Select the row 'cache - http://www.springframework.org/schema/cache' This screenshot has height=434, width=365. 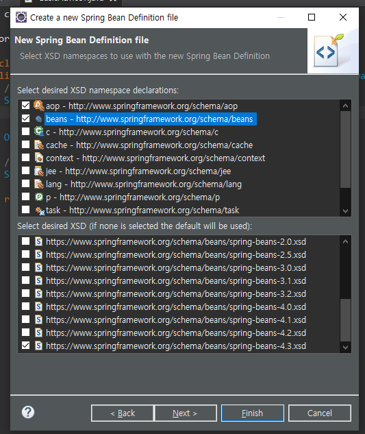[x=149, y=145]
